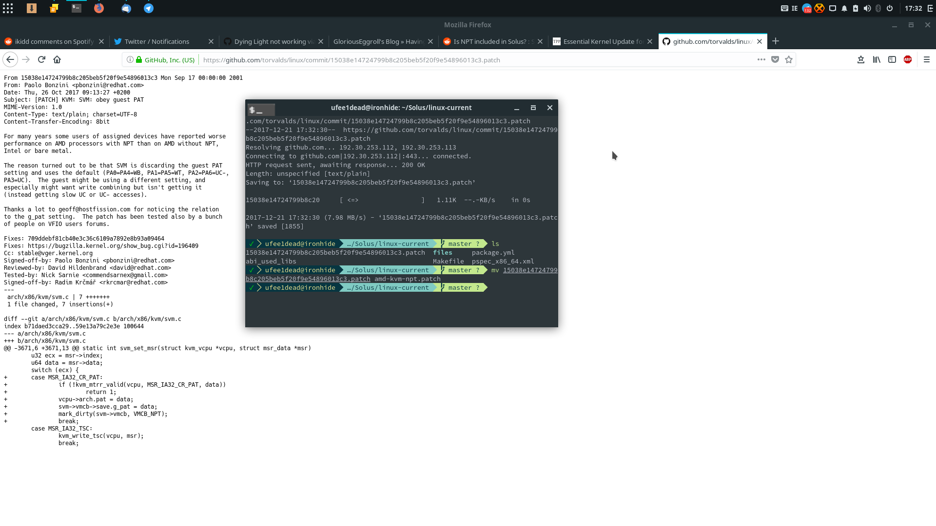Open the Adblock Plus extension
The width and height of the screenshot is (936, 526).
tap(908, 59)
